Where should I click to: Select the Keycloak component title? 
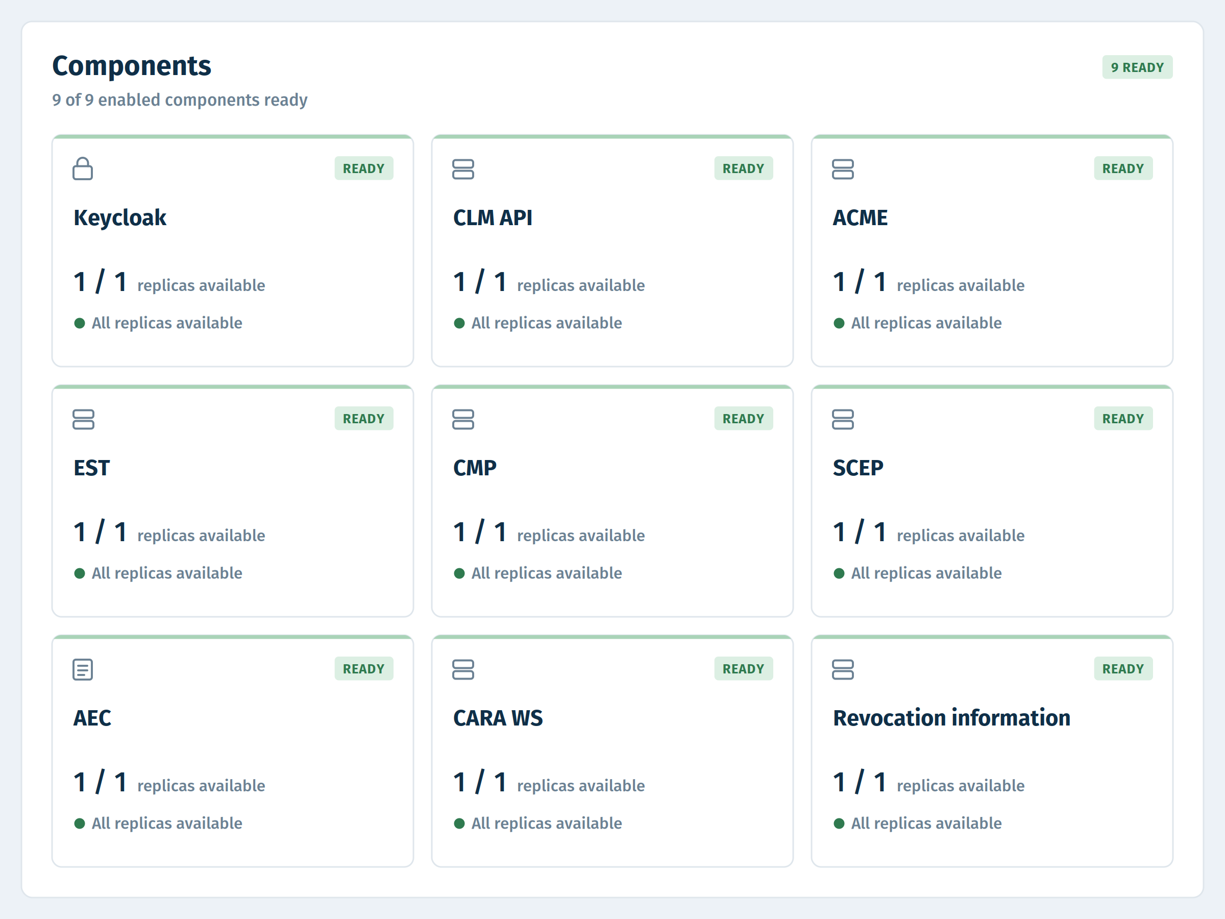pos(120,218)
